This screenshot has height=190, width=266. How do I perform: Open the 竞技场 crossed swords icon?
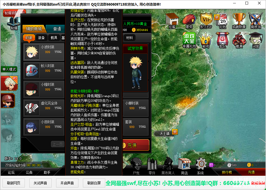click(256, 21)
